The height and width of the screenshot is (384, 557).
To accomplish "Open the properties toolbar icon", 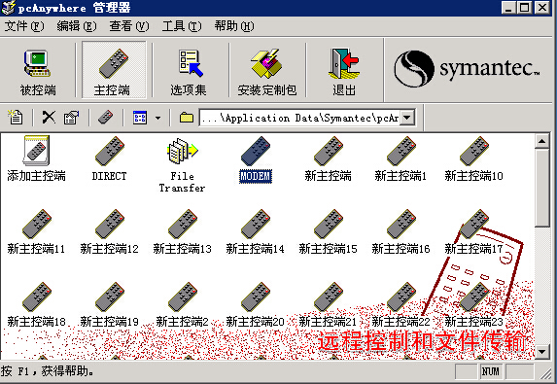I will pos(71,118).
